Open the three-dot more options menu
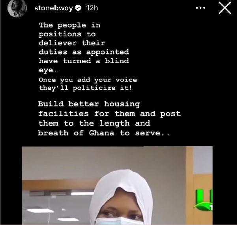 click(201, 8)
